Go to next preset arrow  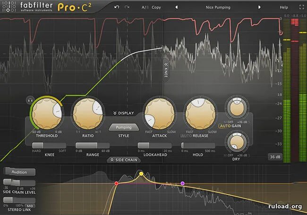259,7
